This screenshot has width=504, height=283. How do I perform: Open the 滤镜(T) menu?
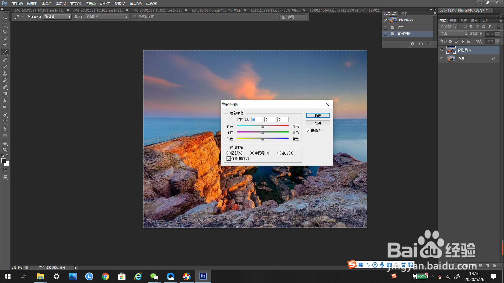pyautogui.click(x=105, y=3)
